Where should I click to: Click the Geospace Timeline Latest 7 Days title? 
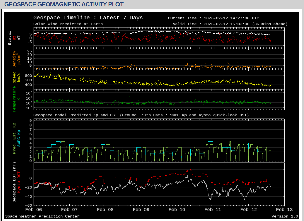[88, 18]
